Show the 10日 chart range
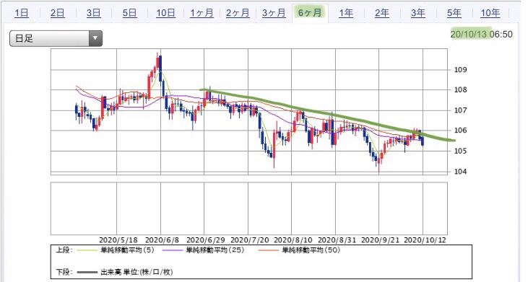The image size is (528, 282). pos(165,13)
